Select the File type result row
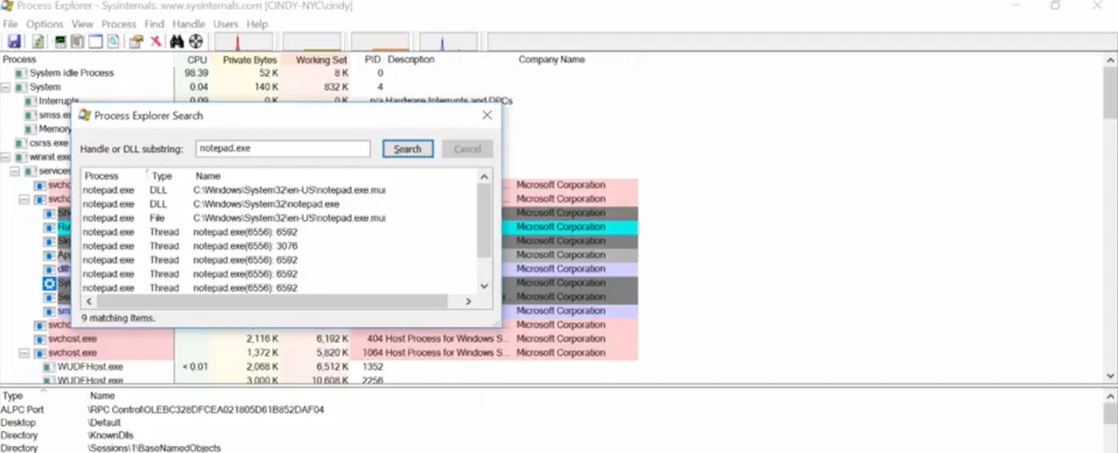Screen dimensions: 1118x453 pyautogui.click(x=279, y=218)
